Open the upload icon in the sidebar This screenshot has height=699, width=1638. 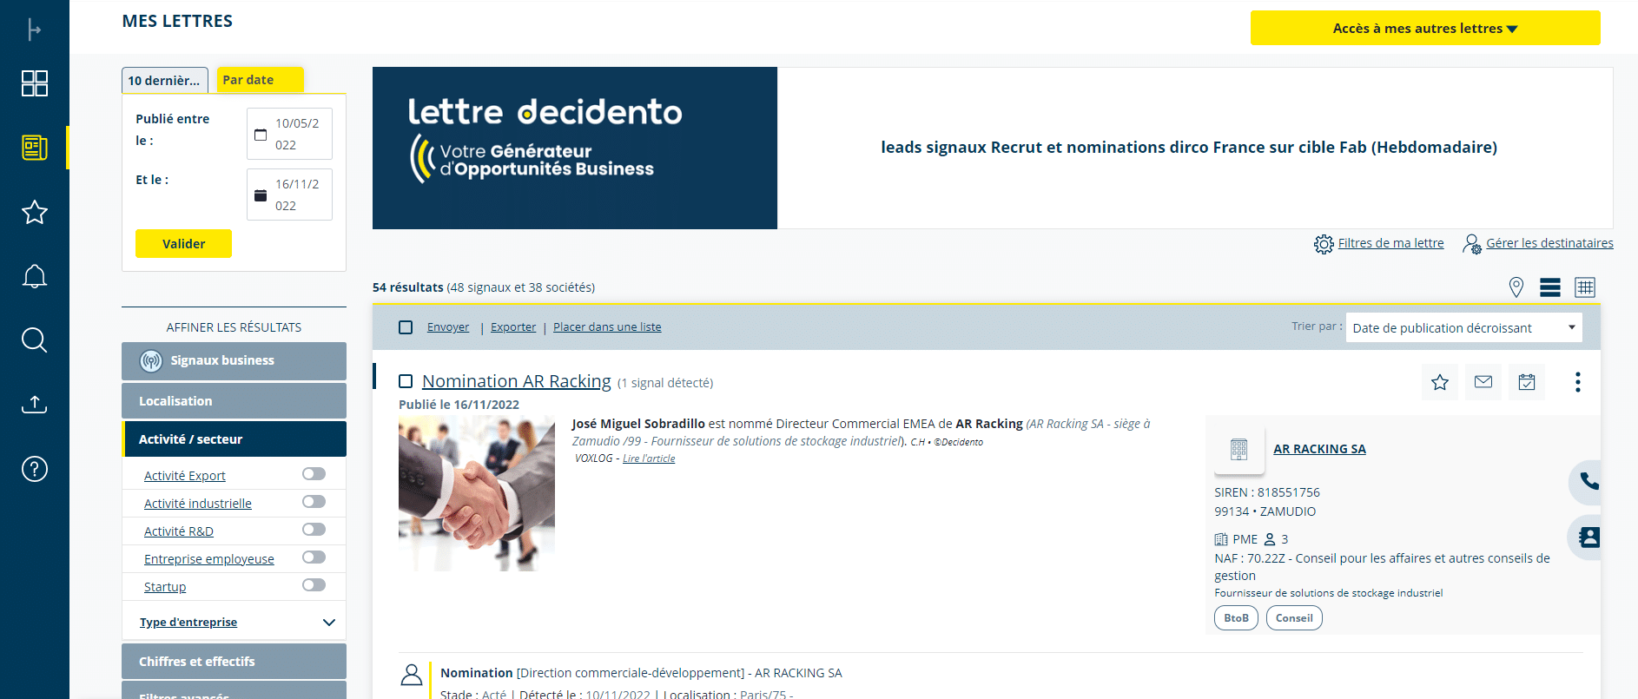point(34,405)
